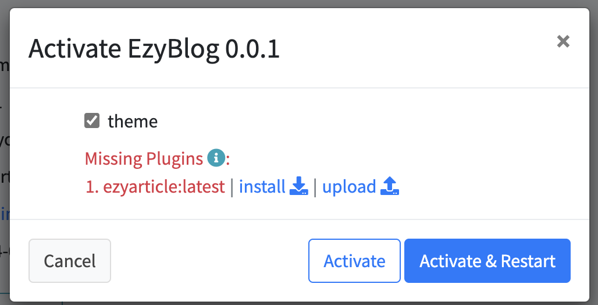Open the upload link for ezyarticle
The height and width of the screenshot is (305, 598).
tap(349, 187)
